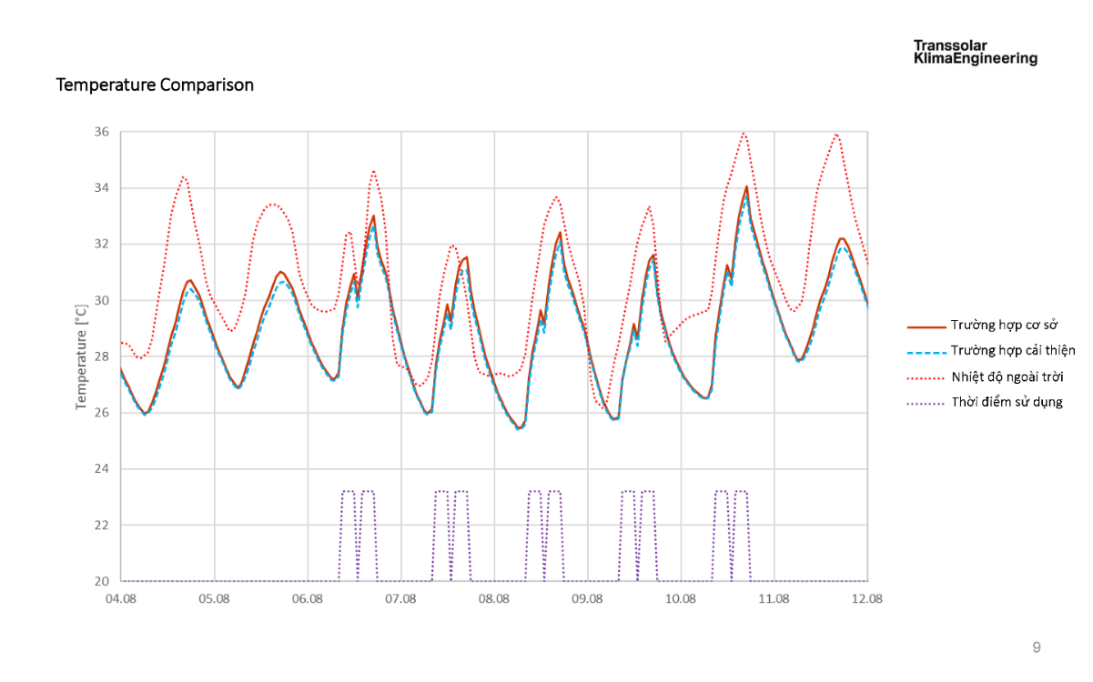Click x-axis date label 05.08
Viewport: 1093px width, 682px height.
215,599
